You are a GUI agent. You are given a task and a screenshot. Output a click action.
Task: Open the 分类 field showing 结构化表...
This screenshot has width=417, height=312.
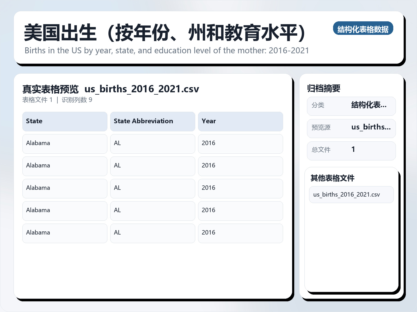pyautogui.click(x=351, y=106)
